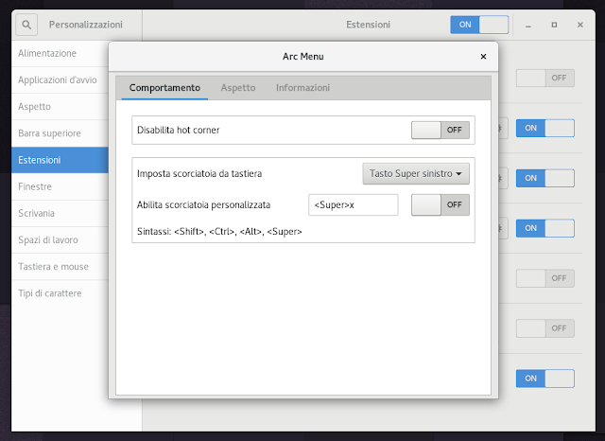Select Alimentazione in the sidebar
This screenshot has width=605, height=441.
click(60, 53)
